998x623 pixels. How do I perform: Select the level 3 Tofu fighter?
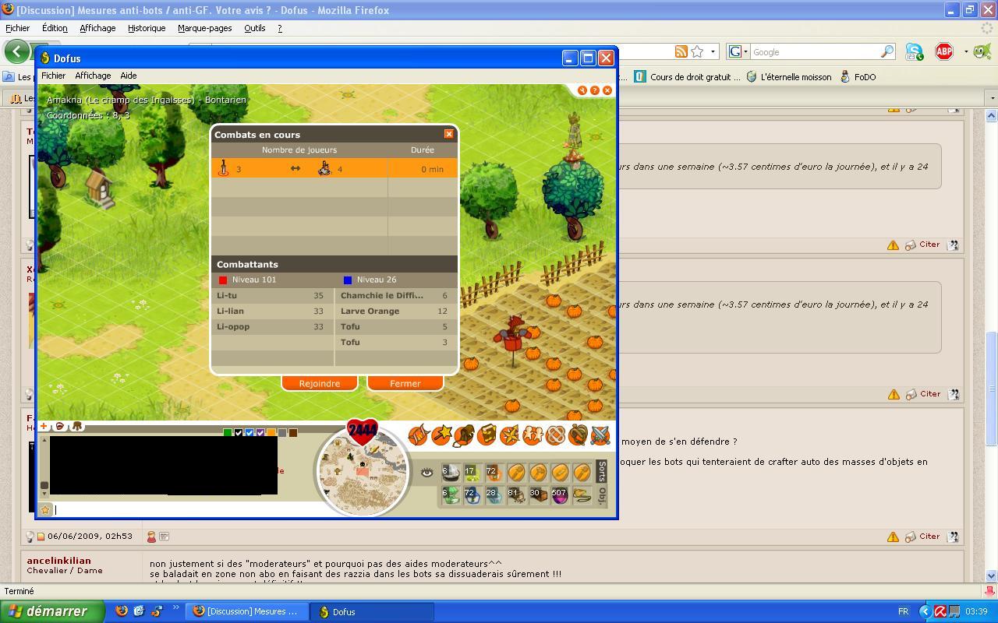pyautogui.click(x=396, y=343)
